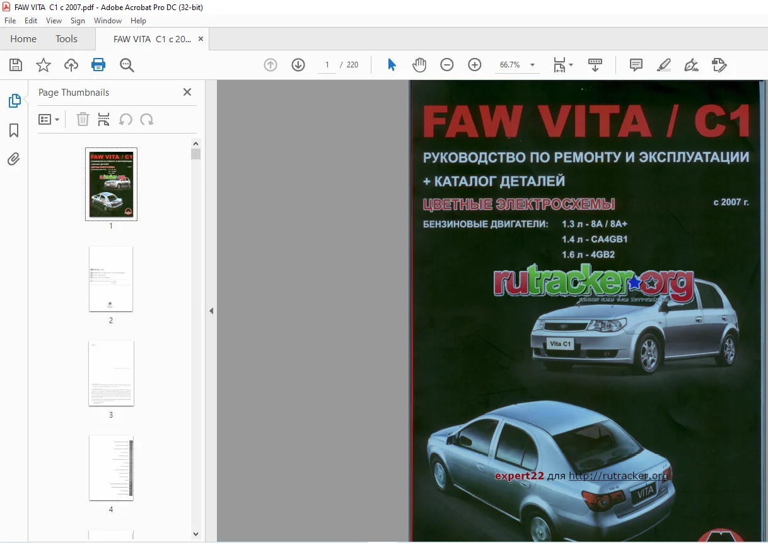The width and height of the screenshot is (768, 543).
Task: Select the arrow selection tool
Action: (x=392, y=65)
